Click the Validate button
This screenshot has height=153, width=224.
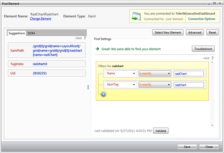click(161, 131)
